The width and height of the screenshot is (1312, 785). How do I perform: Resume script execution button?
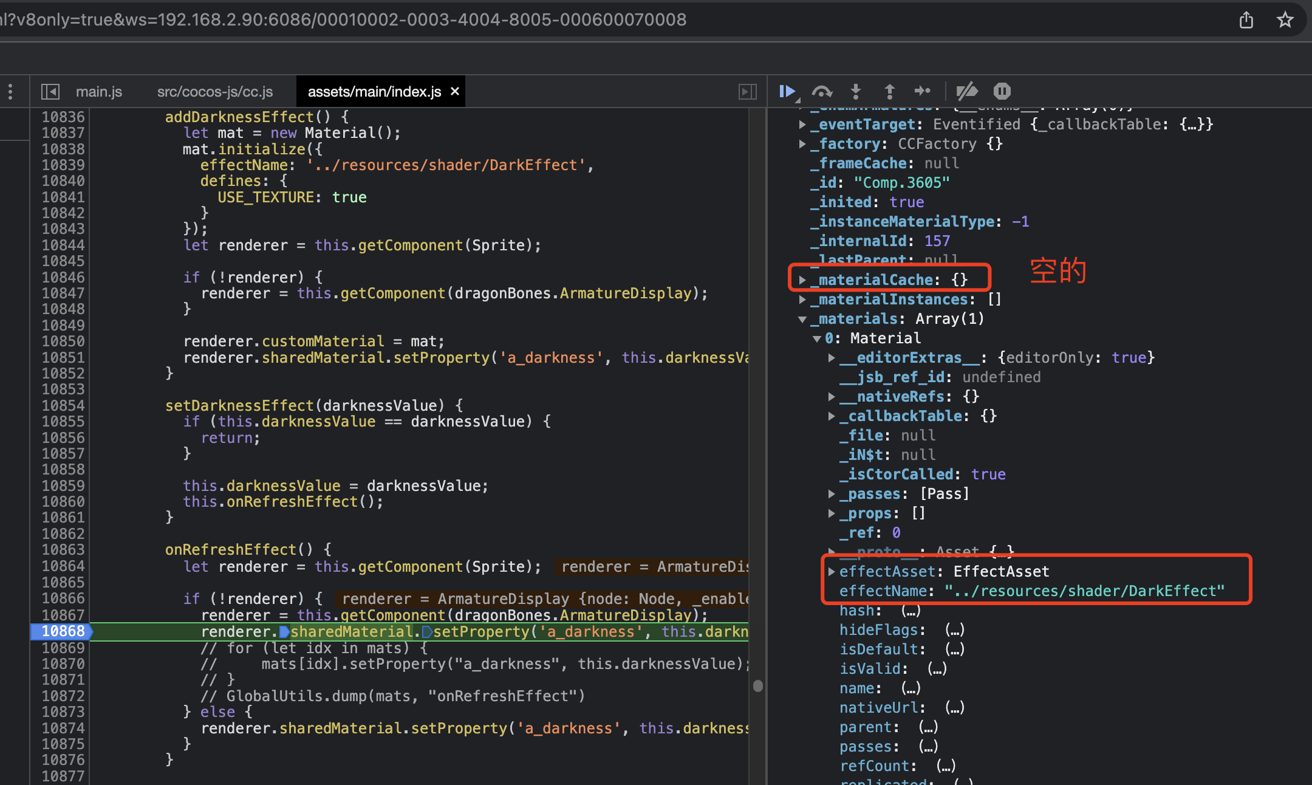pos(787,91)
